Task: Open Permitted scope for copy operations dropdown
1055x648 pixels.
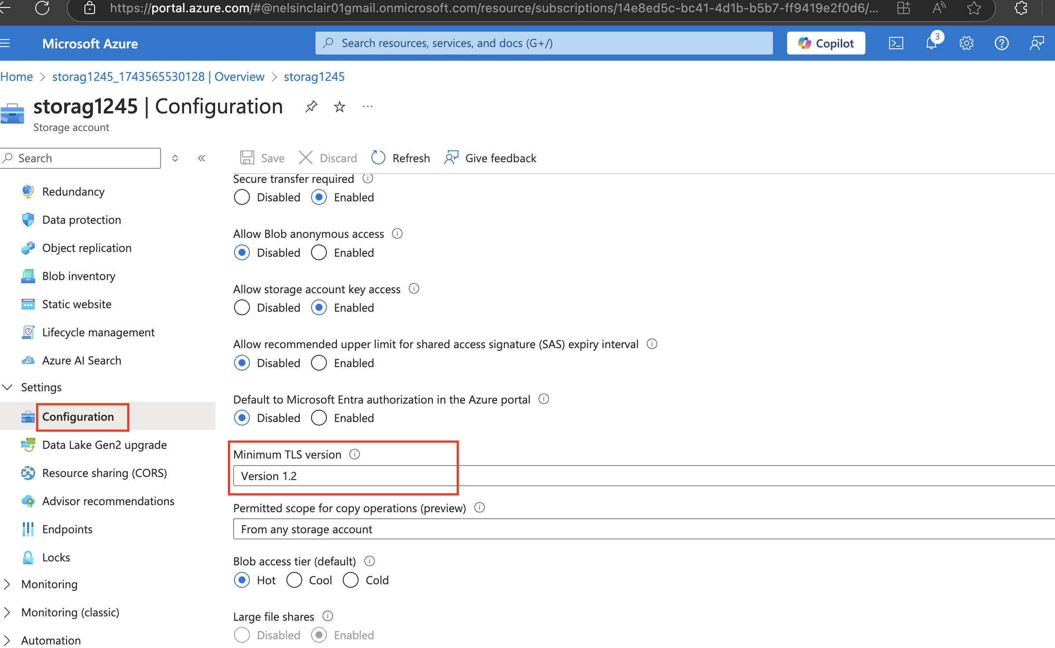Action: click(x=644, y=529)
